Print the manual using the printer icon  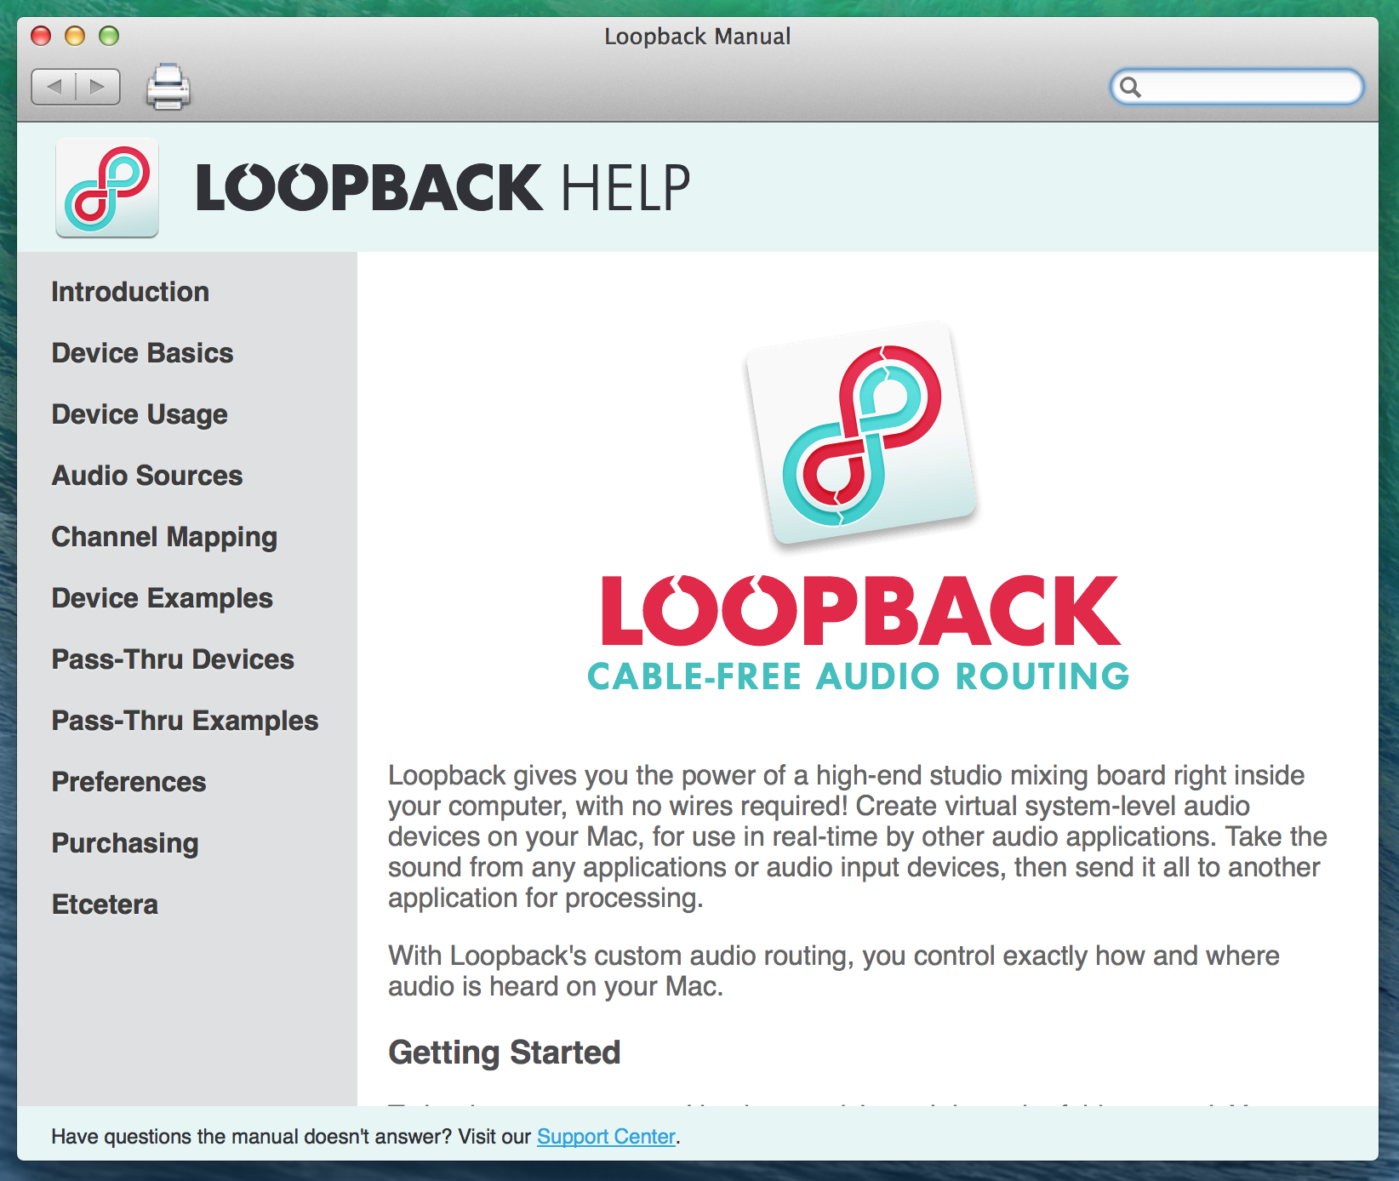coord(168,87)
